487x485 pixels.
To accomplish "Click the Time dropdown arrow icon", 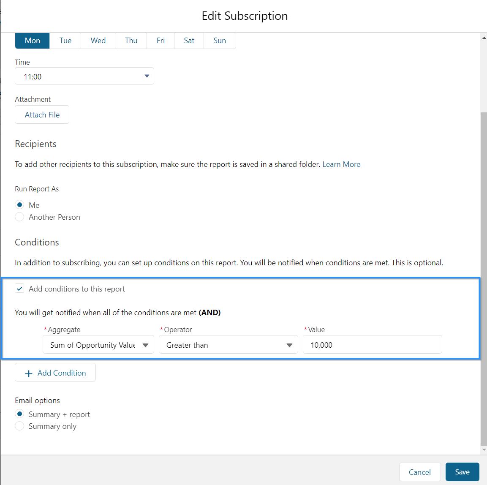I will pos(147,76).
